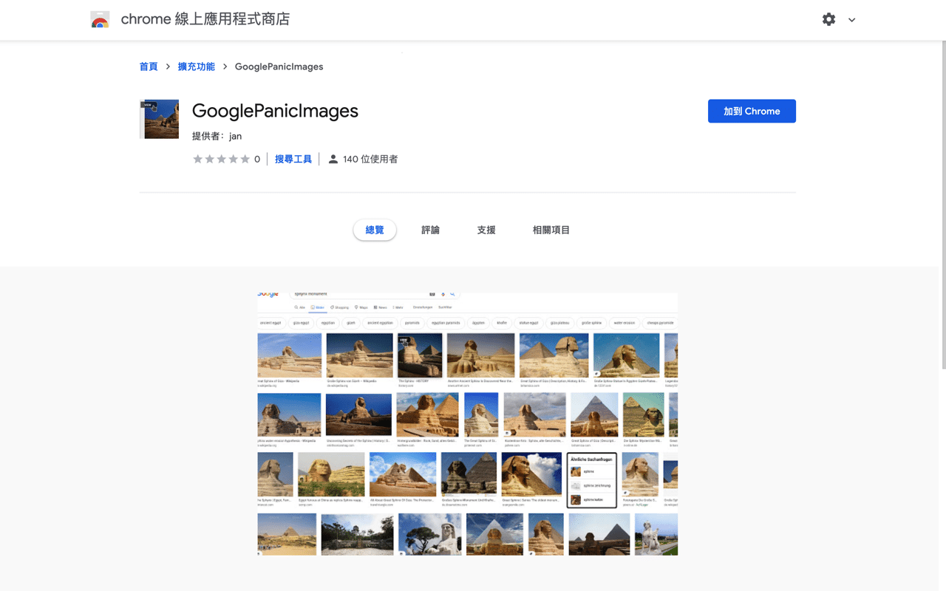
Task: Click the keyboard icon beside the search field
Action: (431, 293)
